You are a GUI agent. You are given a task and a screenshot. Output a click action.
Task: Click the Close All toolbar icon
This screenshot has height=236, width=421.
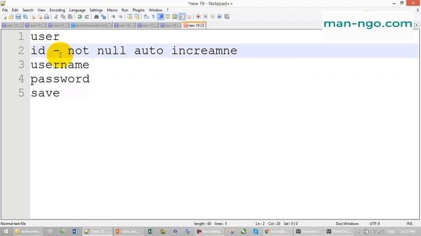[39, 17]
